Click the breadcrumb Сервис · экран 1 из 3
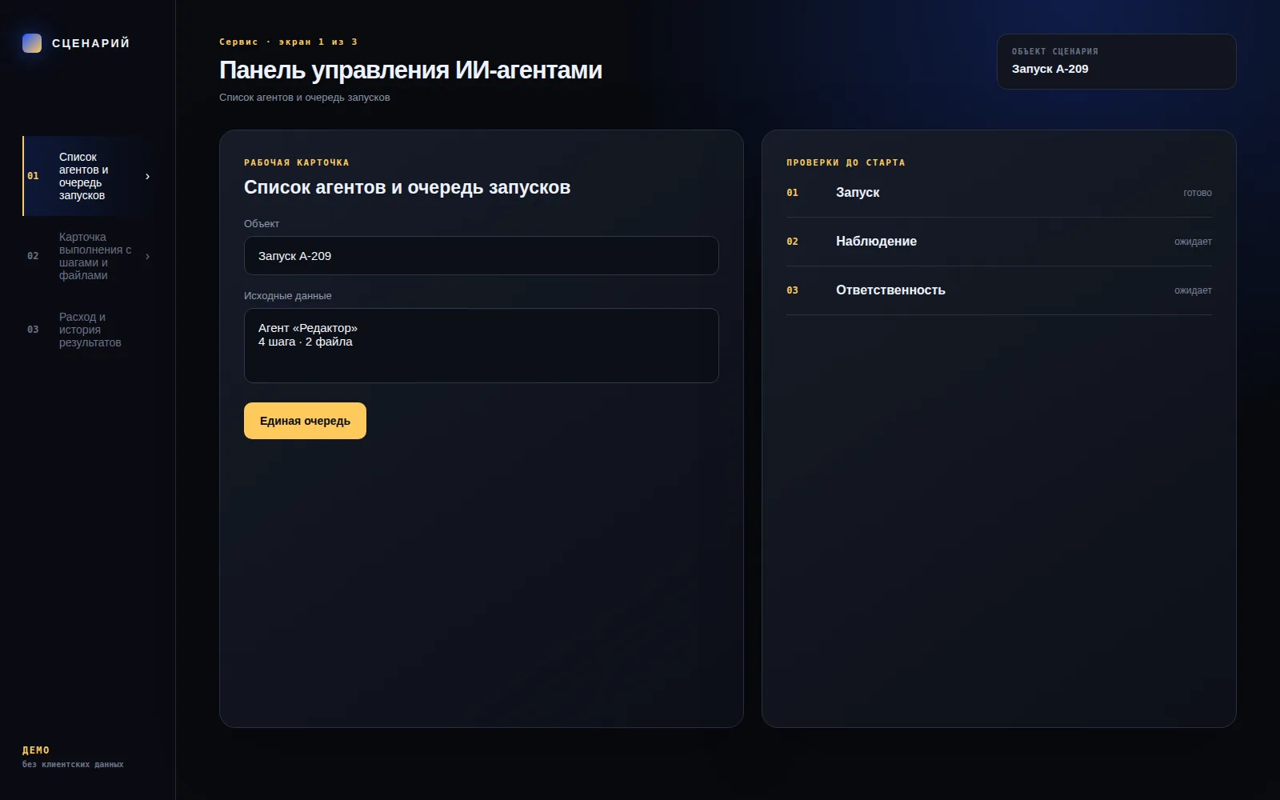This screenshot has width=1280, height=800. (289, 42)
